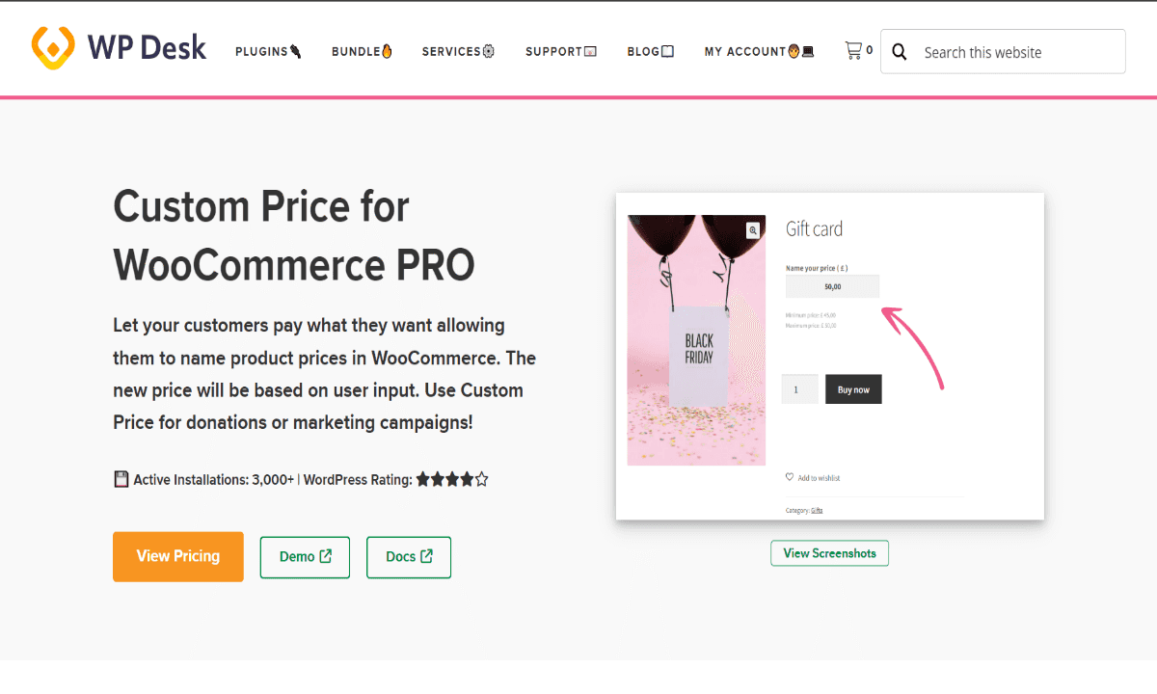Open the Docs link button
Viewport: 1157px width, 694px height.
pos(409,557)
